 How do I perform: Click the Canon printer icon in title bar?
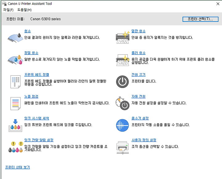coord(4,4)
